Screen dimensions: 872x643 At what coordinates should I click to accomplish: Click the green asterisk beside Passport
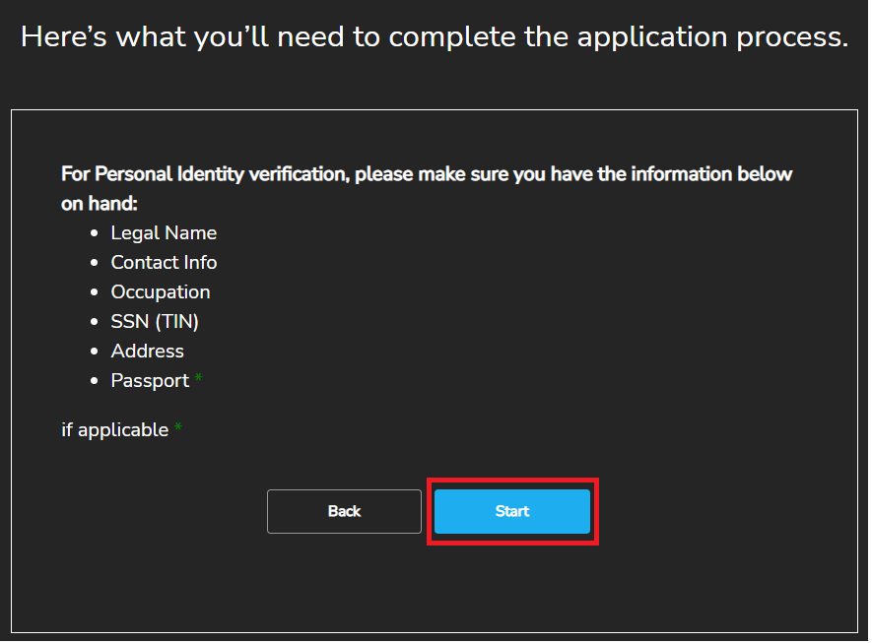pos(198,379)
